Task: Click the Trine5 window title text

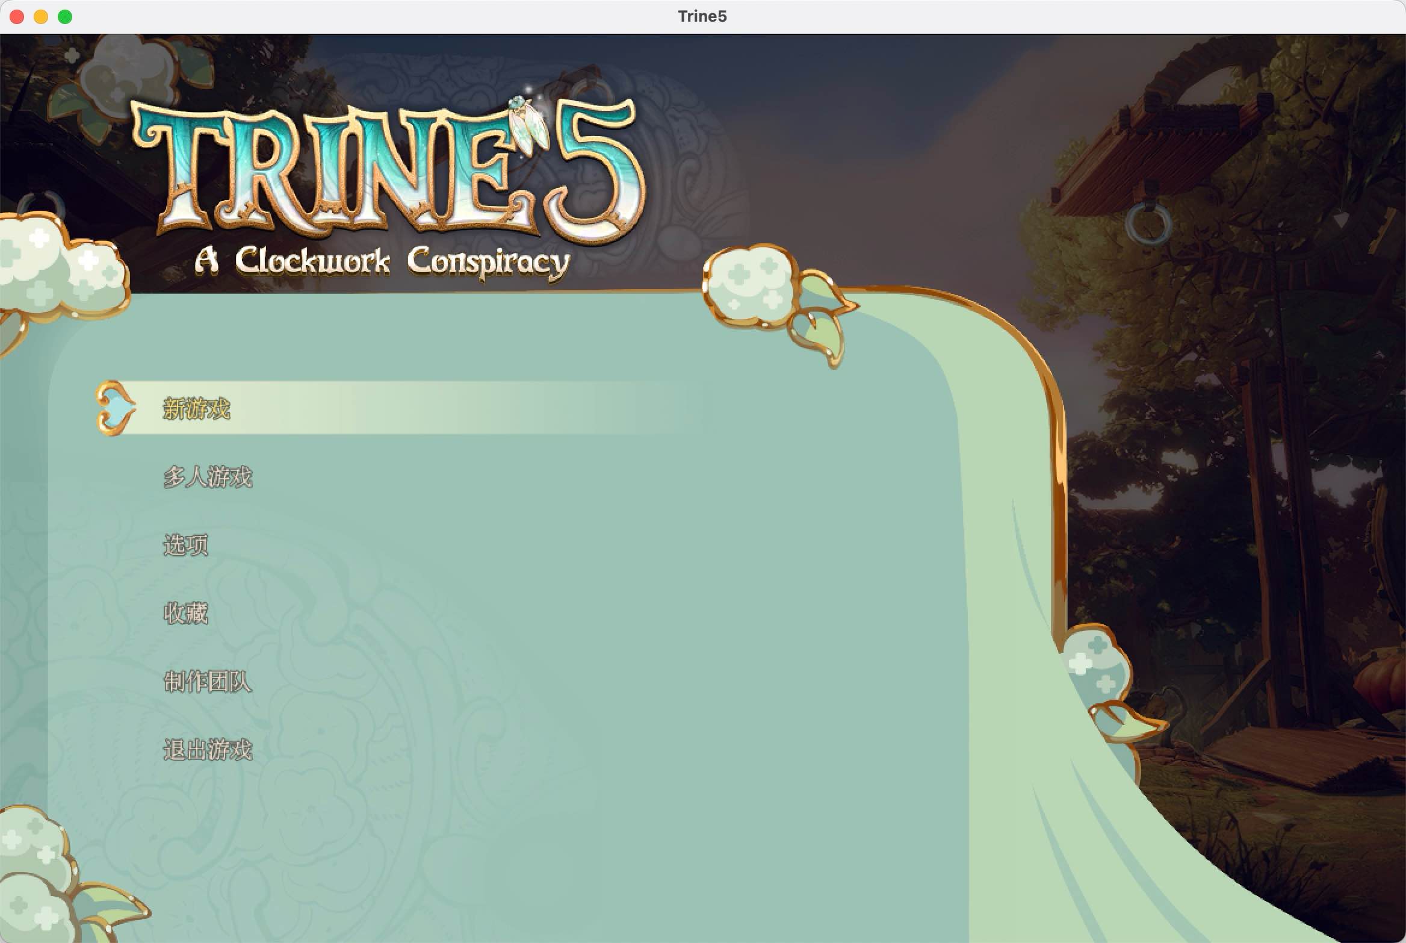Action: click(x=702, y=16)
